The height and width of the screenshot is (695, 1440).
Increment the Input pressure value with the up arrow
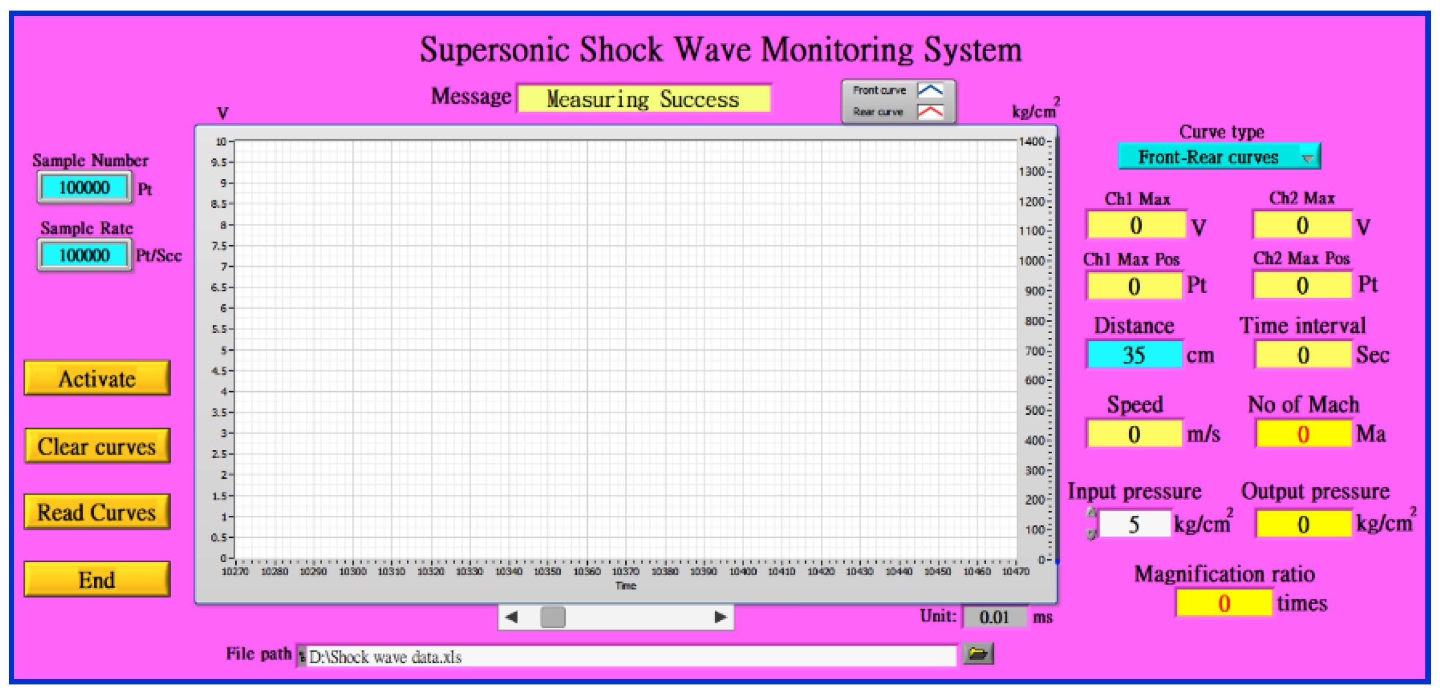coord(1091,513)
